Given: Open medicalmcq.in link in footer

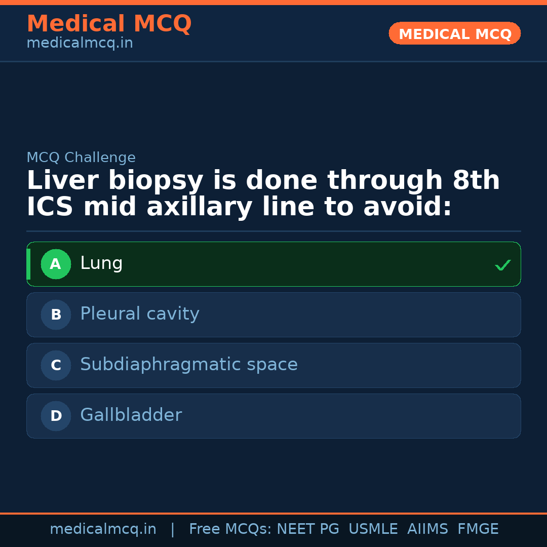Looking at the screenshot, I should pos(103,529).
